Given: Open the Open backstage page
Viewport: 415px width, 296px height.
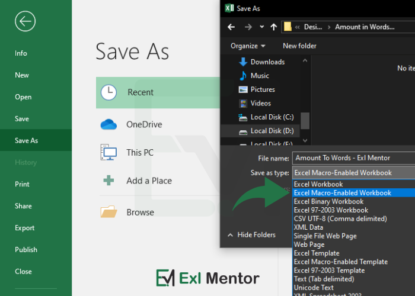Looking at the screenshot, I should tap(23, 97).
